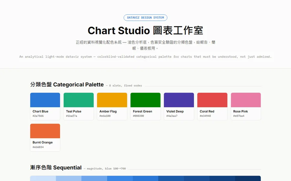291x181 pixels.
Task: Select the Chart Blue color swatch
Action: [45, 100]
